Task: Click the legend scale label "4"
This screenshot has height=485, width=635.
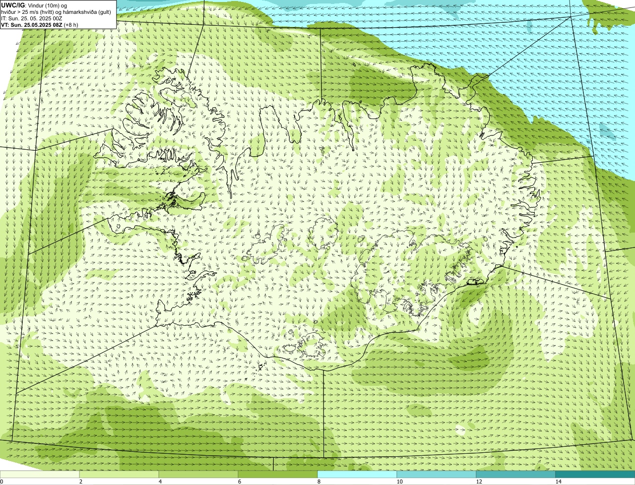Action: click(160, 482)
